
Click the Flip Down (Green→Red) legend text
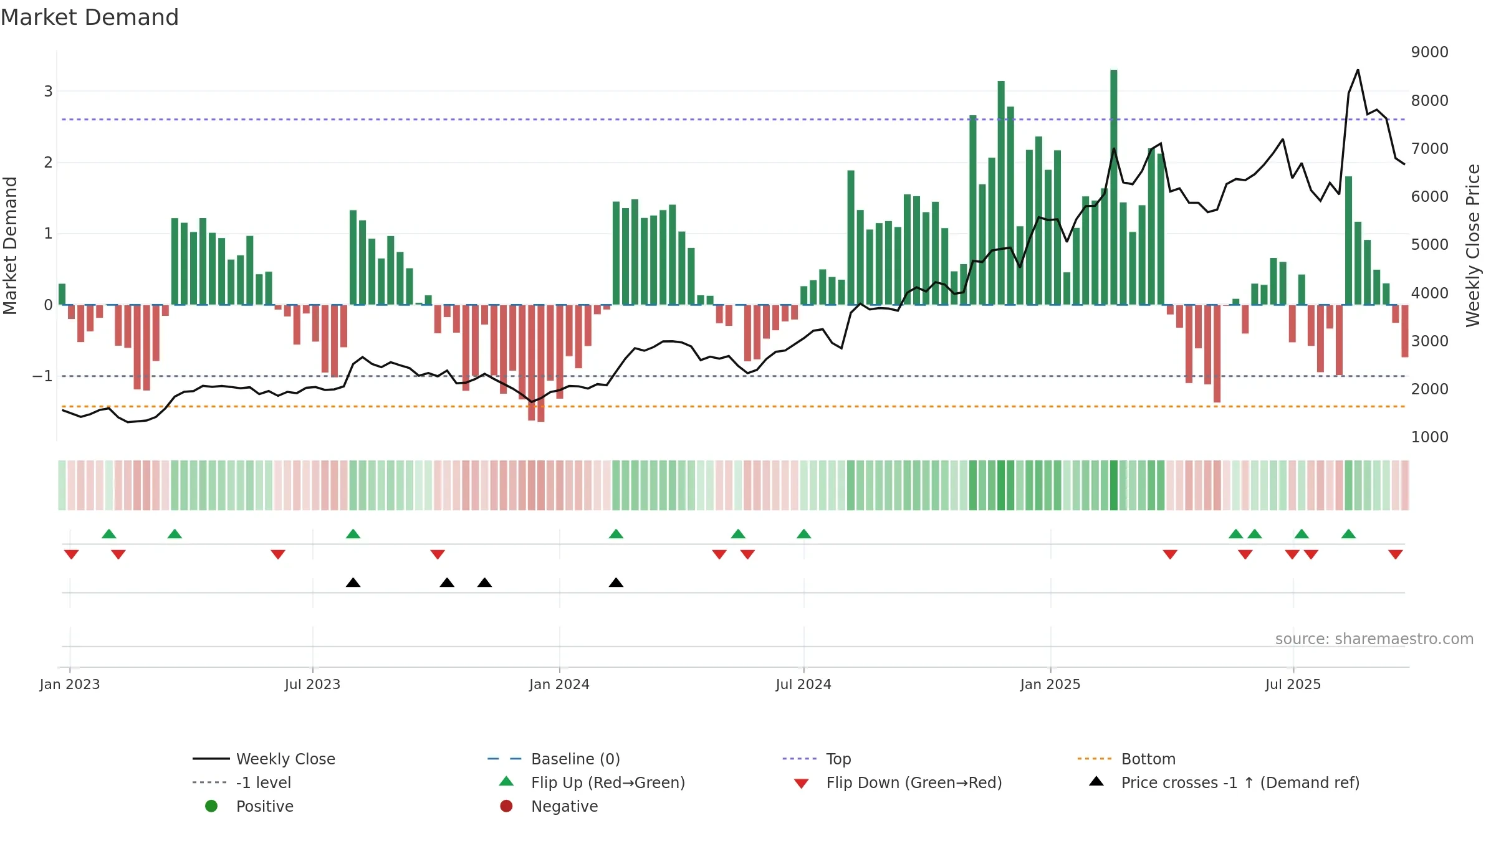point(914,782)
